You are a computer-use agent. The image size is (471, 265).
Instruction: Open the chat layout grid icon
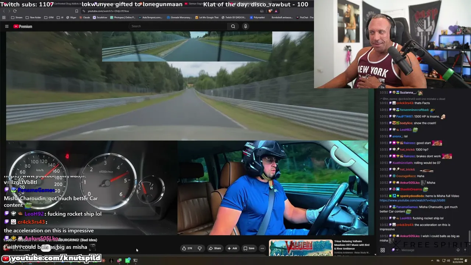coord(383,250)
